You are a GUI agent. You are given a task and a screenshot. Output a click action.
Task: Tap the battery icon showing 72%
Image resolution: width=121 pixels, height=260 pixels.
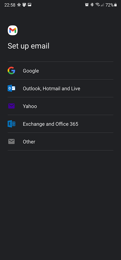[x=116, y=5]
